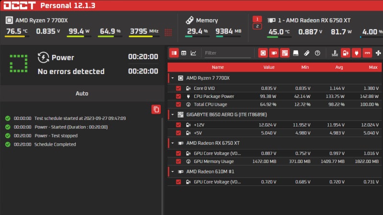Click the CPU chip icon beside AMD Ryzen 7 7700X header
This screenshot has width=383, height=215.
(9, 20)
